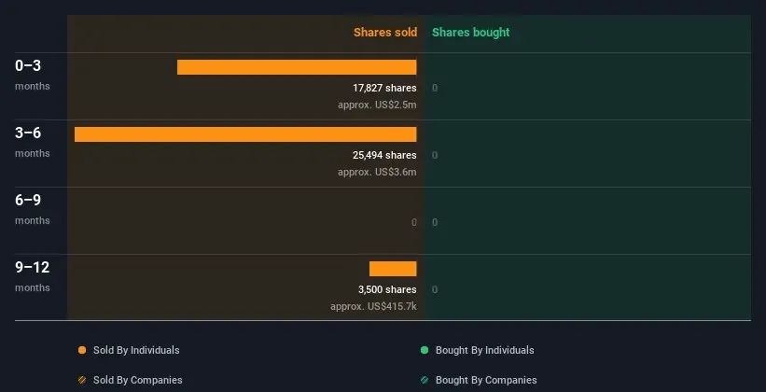The image size is (766, 392).
Task: Toggle the Sold By Individuals legend label
Action: point(136,350)
